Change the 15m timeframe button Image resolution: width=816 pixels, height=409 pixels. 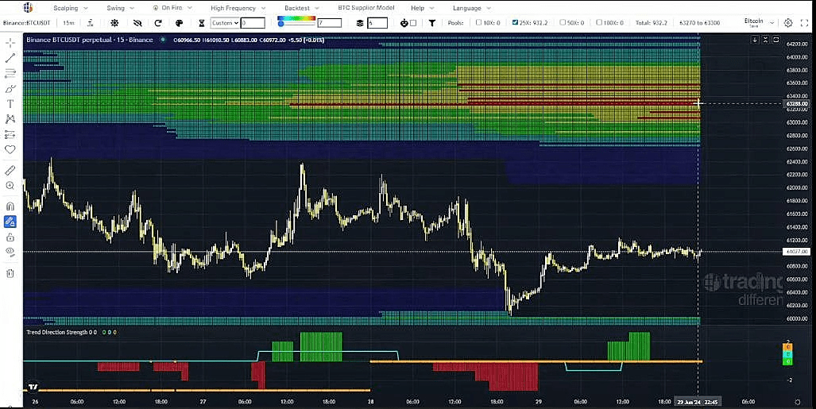coord(68,23)
